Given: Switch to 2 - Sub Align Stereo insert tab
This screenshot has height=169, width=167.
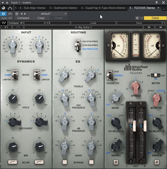Looking at the screenshot, I should (32, 8).
